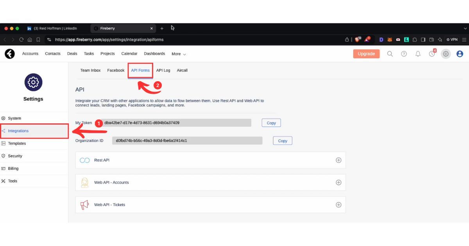
Task: Open Templates in settings sidebar
Action: 34,143
